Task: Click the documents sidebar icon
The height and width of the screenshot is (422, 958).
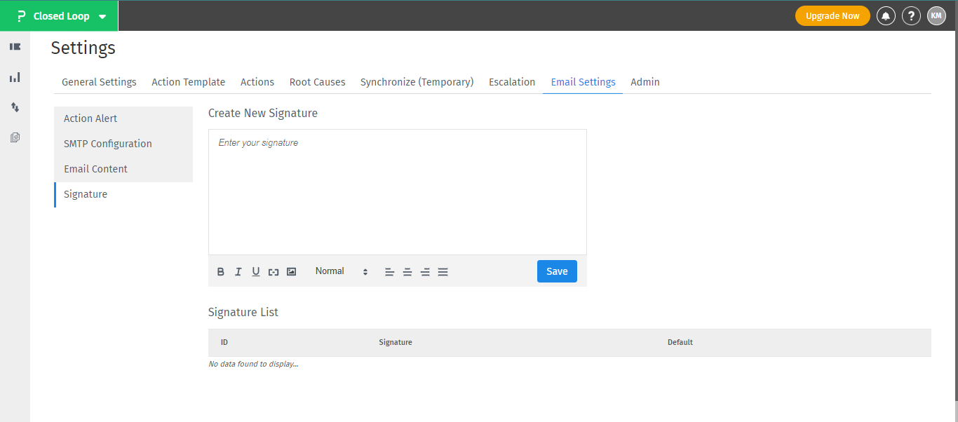Action: 15,137
